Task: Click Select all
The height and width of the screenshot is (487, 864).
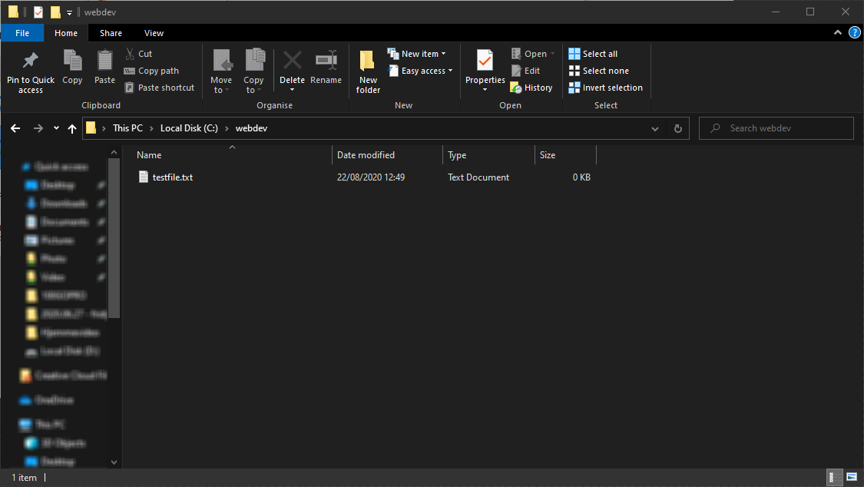Action: pyautogui.click(x=593, y=54)
